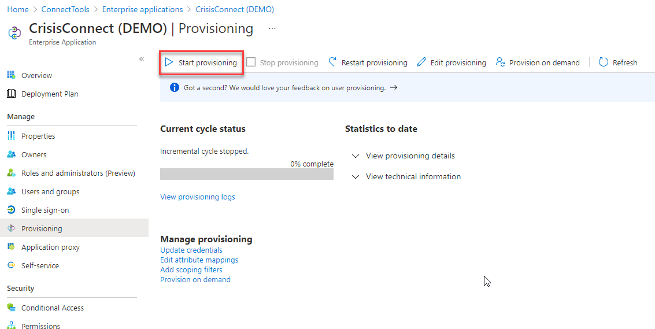The image size is (655, 329).
Task: Click the CrisisConnect application logo icon
Action: [x=14, y=33]
